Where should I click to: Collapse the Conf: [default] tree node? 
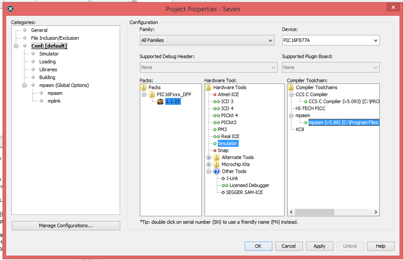tap(16, 46)
